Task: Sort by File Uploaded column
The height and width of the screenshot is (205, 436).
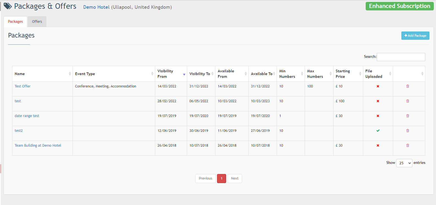Action: coord(378,74)
